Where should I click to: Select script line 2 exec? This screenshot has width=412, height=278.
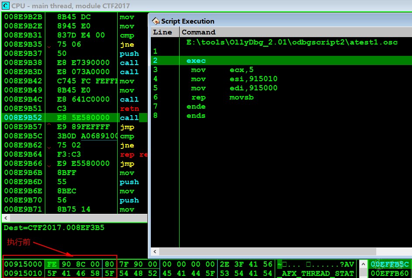281,61
